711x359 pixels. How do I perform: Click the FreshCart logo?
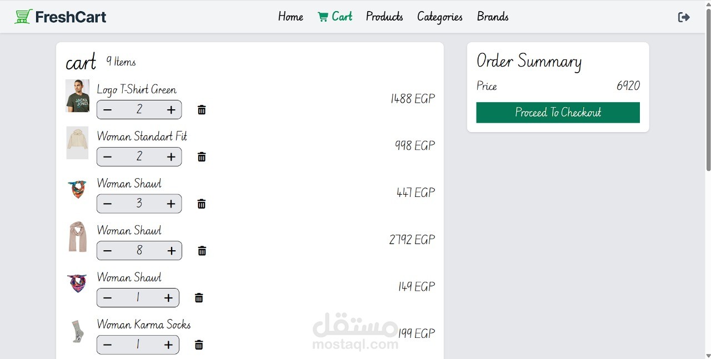coord(60,17)
